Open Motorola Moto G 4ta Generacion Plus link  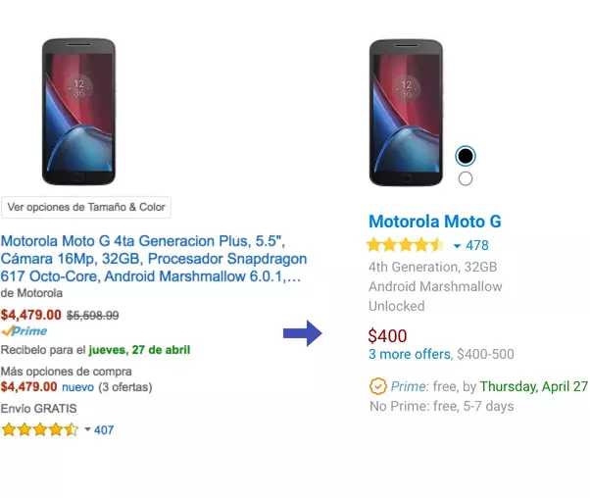151,259
